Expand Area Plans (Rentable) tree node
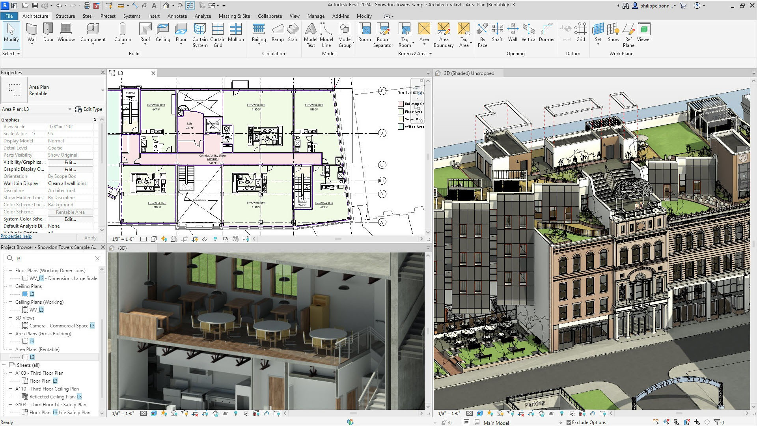757x426 pixels. (x=11, y=349)
